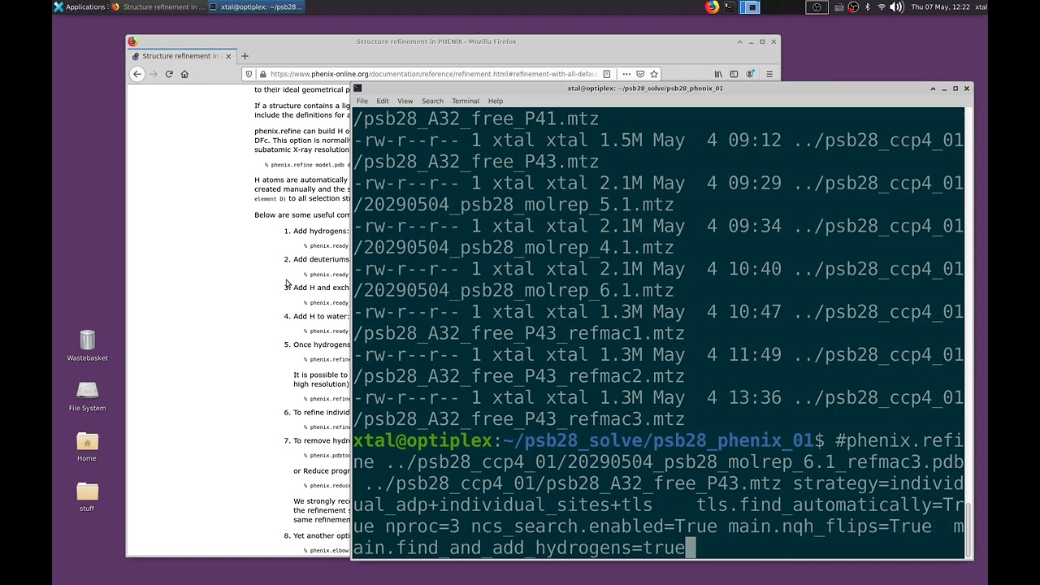
Task: Open Firefox account icon
Action: tap(750, 74)
